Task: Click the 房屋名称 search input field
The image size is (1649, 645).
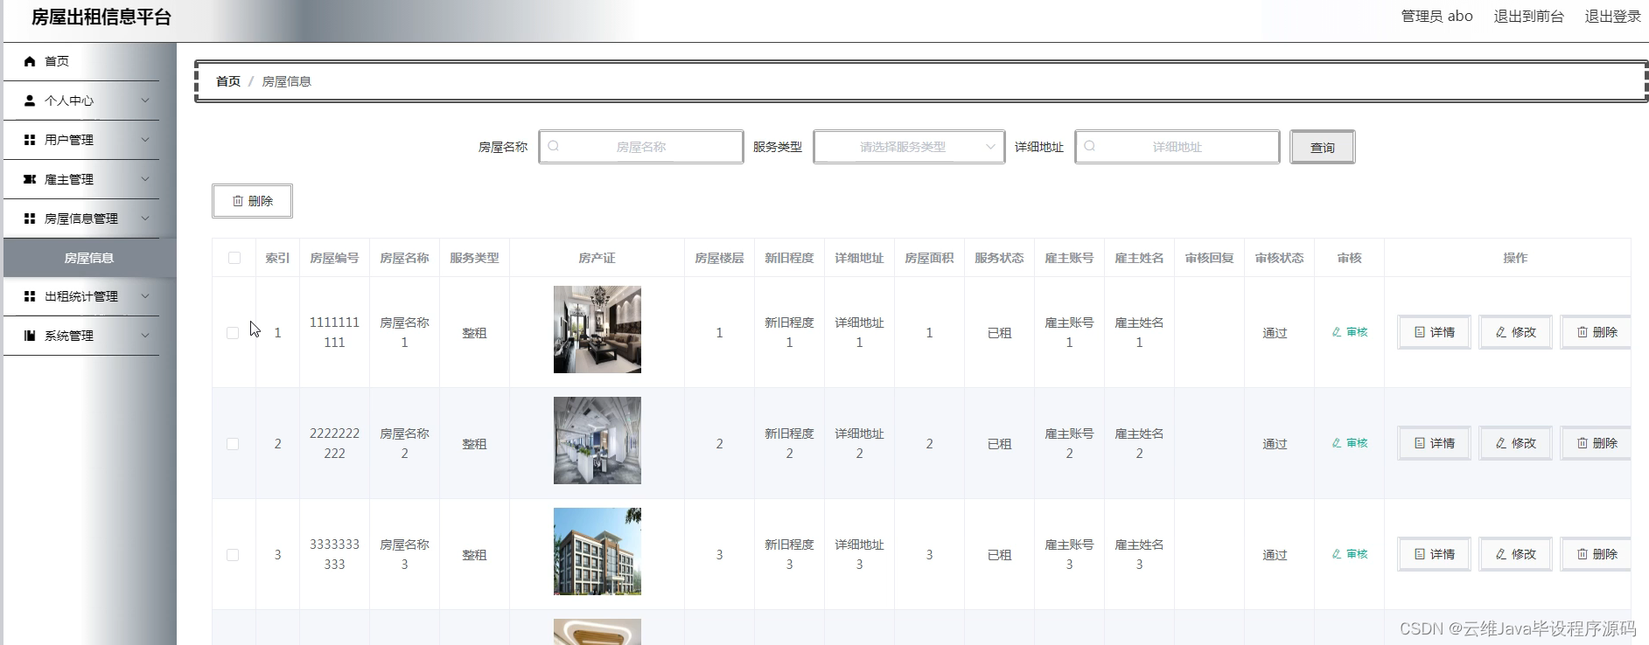Action: (x=641, y=147)
